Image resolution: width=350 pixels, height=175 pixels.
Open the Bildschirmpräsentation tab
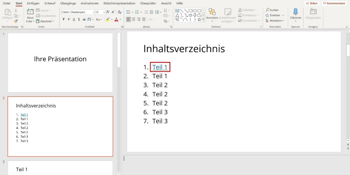pyautogui.click(x=120, y=3)
